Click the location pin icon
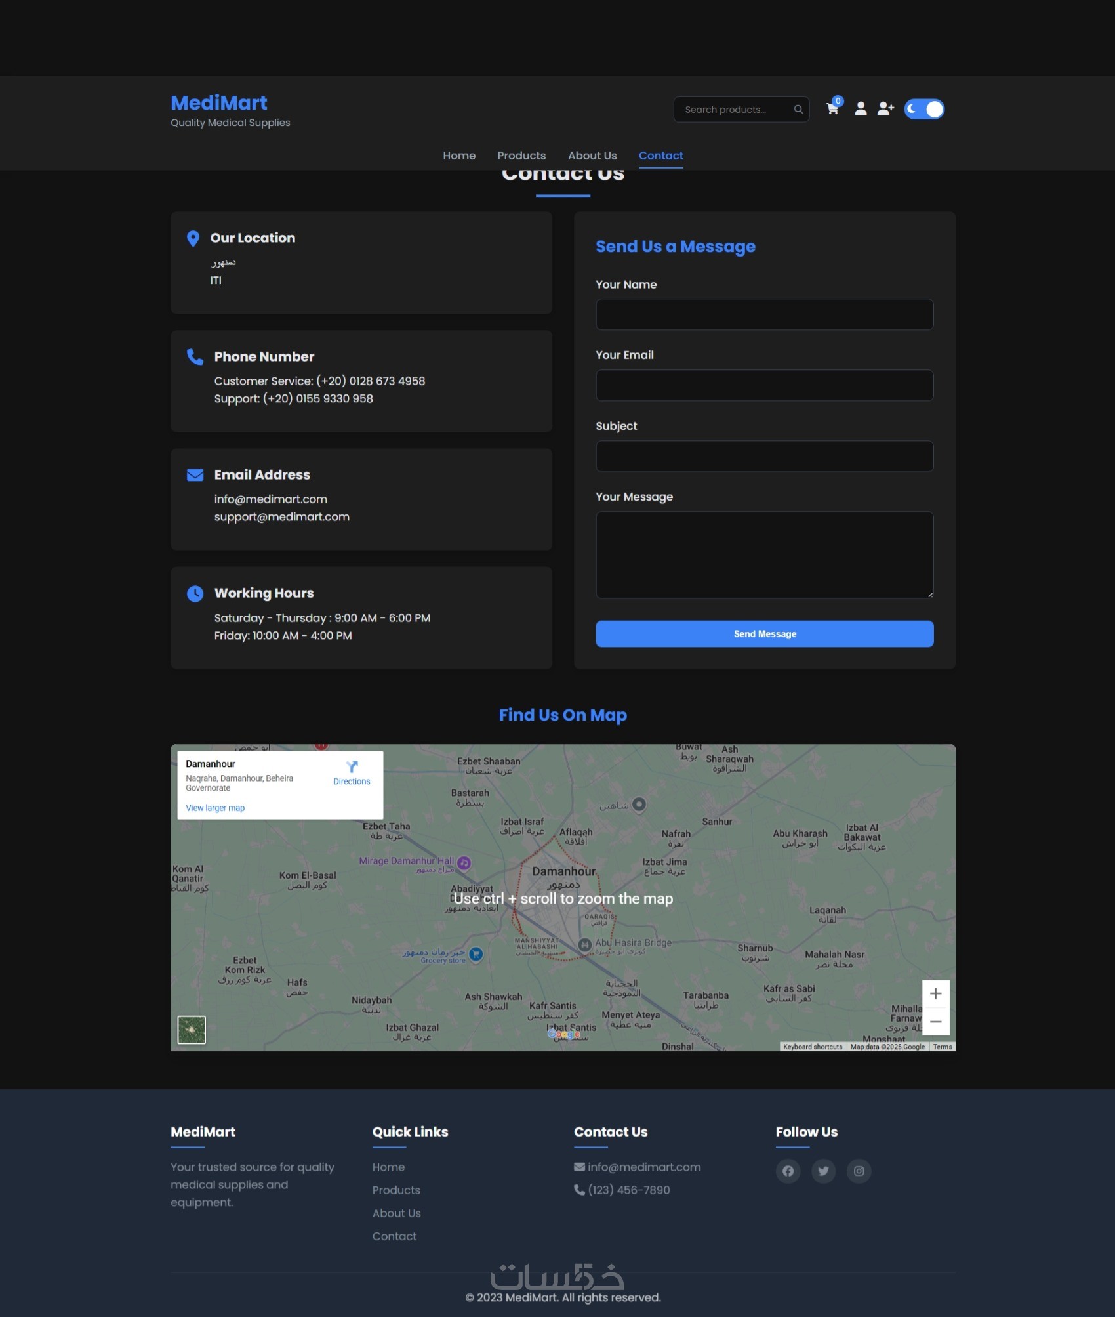The height and width of the screenshot is (1317, 1115). tap(193, 238)
